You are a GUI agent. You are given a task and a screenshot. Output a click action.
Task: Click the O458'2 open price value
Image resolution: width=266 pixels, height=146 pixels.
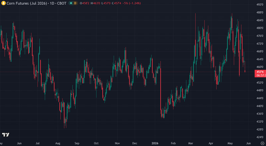coord(84,3)
